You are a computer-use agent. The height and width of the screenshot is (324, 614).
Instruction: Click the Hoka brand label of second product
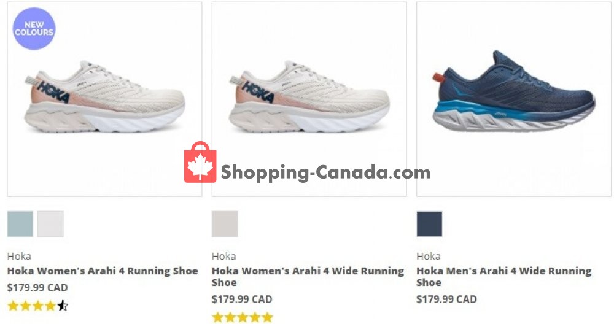tap(224, 256)
